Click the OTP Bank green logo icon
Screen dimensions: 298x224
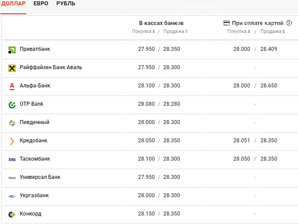point(12,104)
